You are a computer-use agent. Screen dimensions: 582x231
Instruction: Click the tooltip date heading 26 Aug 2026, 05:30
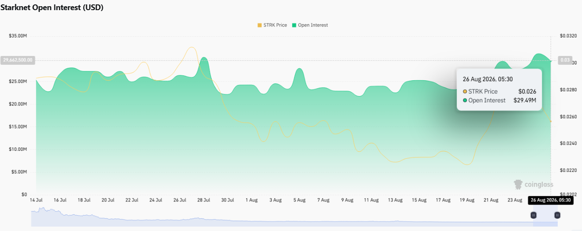tap(487, 79)
